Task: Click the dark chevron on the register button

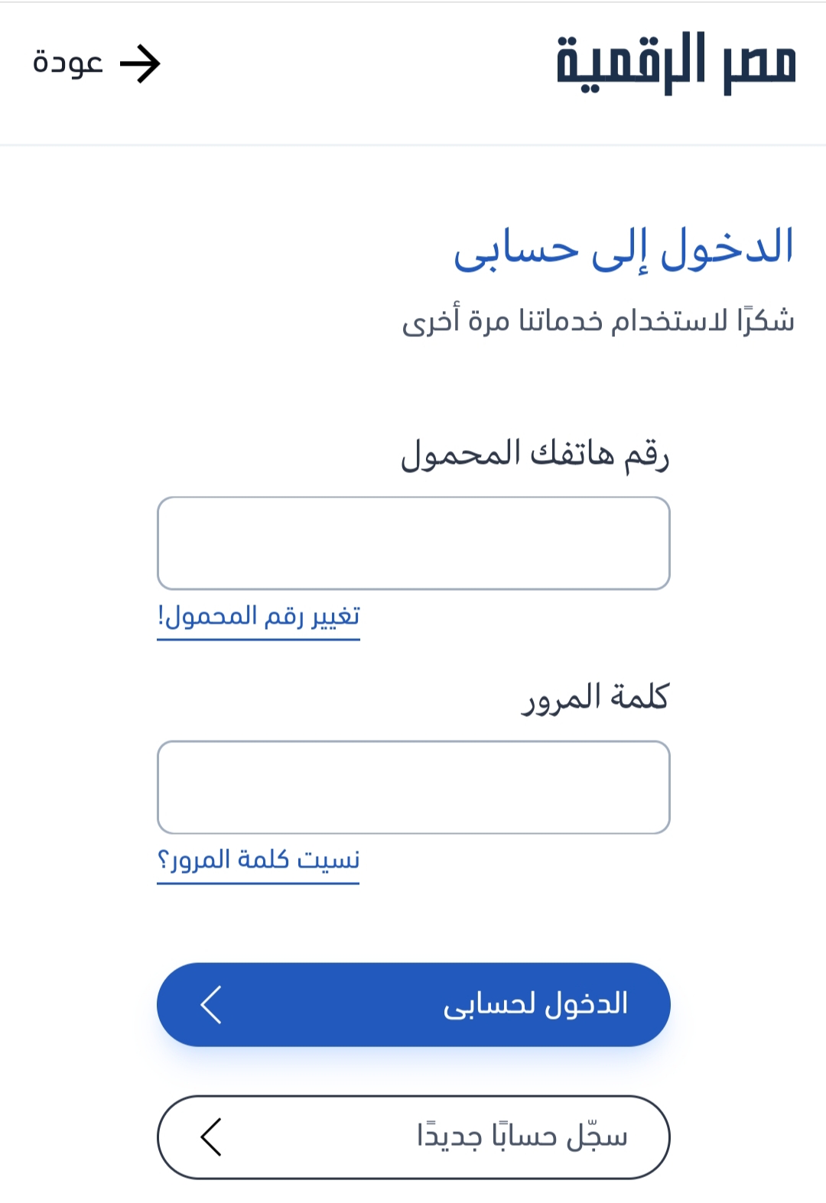Action: click(x=211, y=1137)
